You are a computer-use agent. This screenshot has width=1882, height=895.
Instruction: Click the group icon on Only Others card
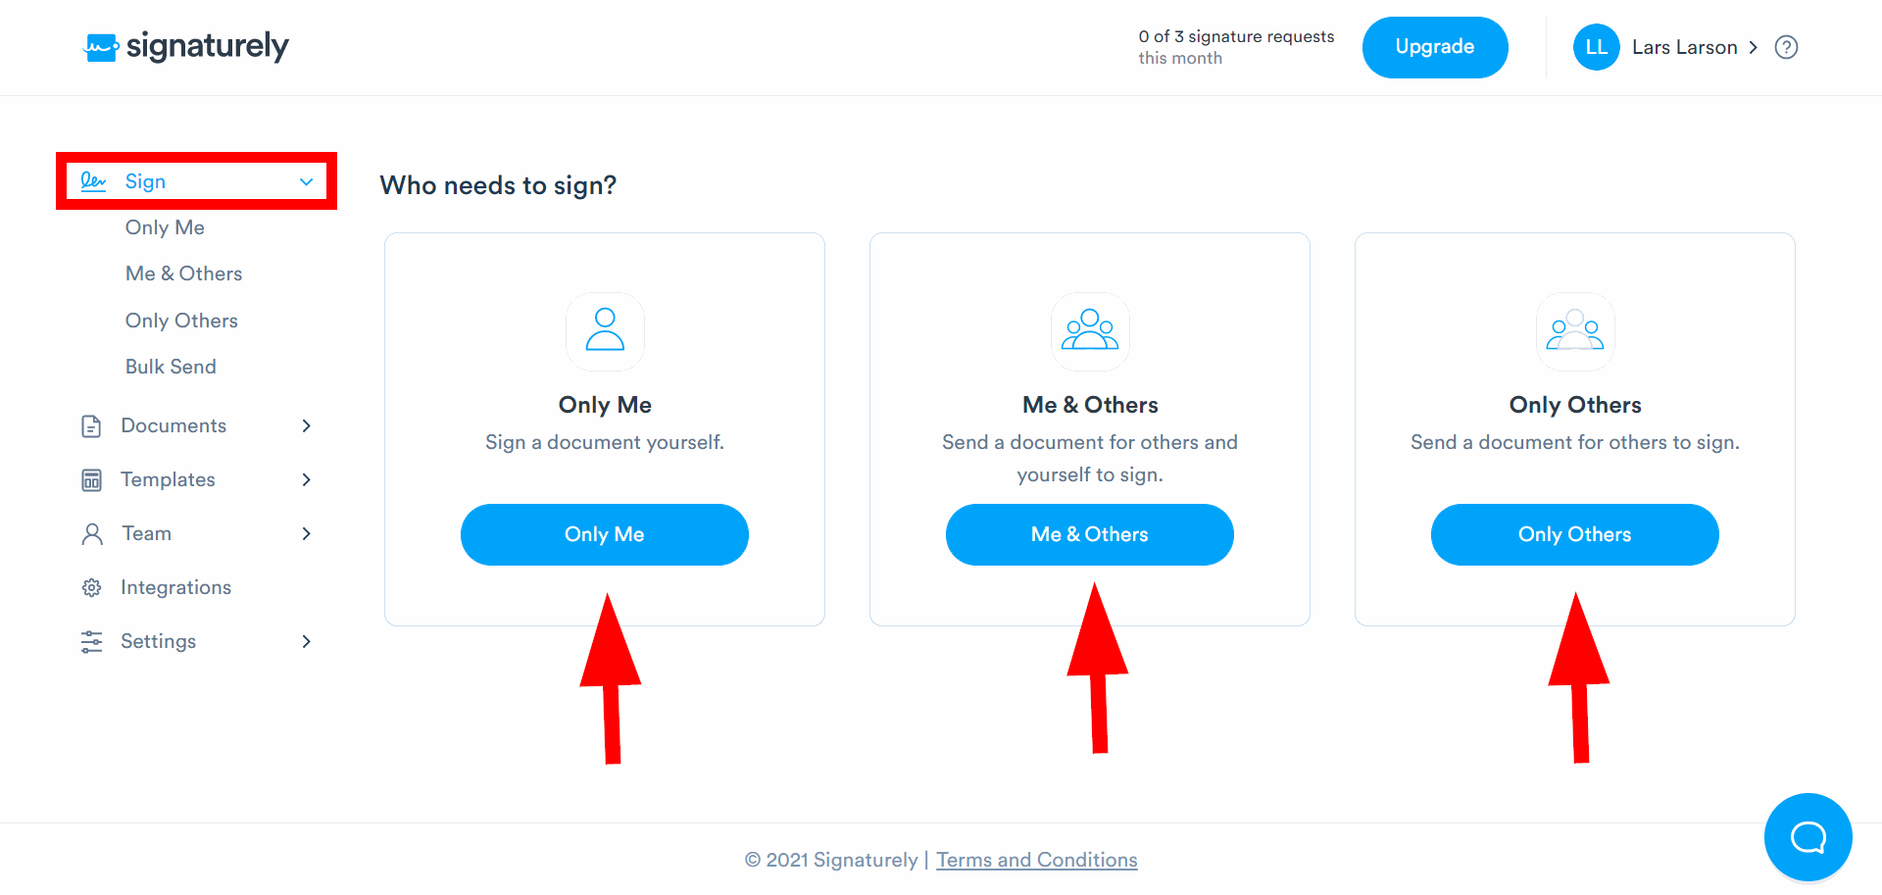click(x=1574, y=332)
